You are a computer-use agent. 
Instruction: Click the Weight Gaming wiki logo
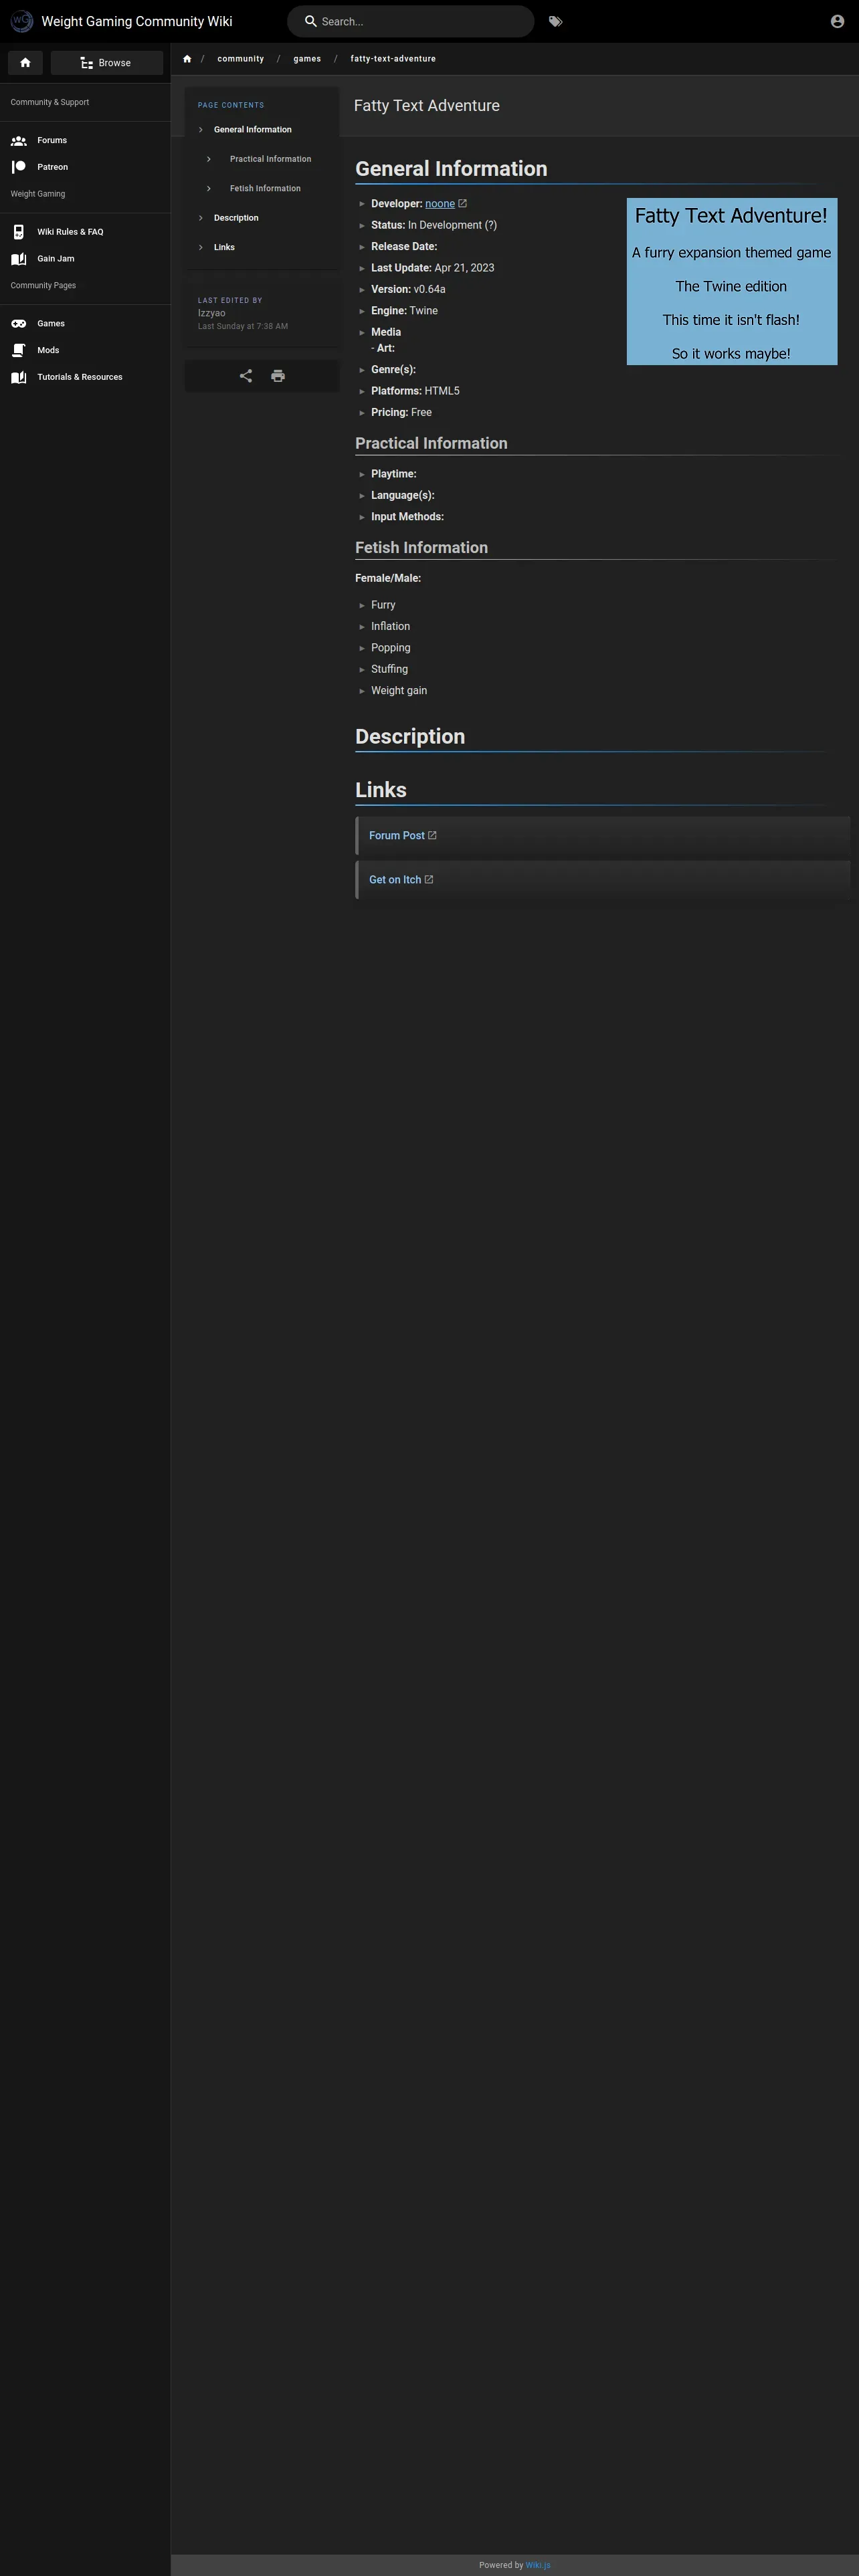point(21,21)
